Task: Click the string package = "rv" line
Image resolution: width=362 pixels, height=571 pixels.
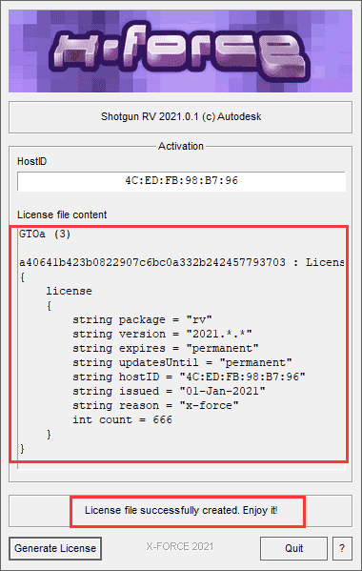Action: [x=142, y=319]
